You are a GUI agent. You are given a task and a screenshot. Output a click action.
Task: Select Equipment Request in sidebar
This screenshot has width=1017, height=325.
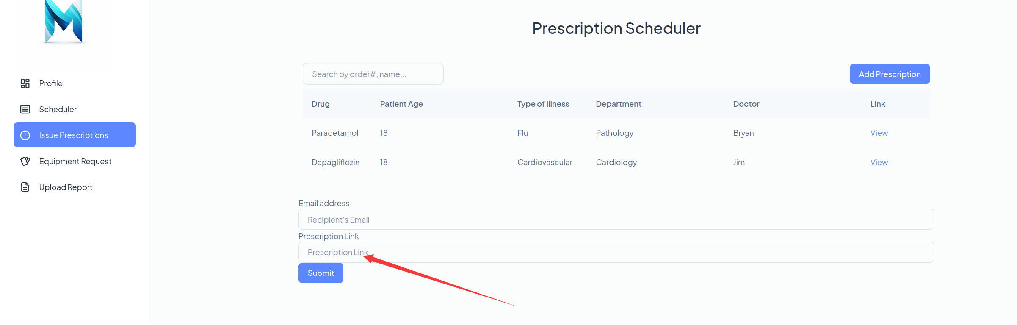[x=75, y=161]
